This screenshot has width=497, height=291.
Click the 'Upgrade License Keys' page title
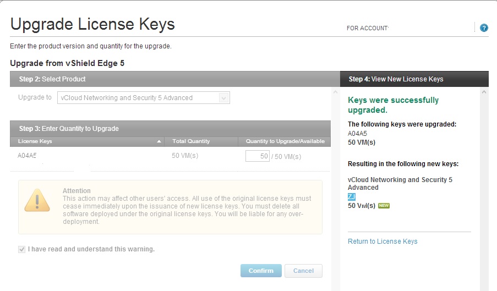92,24
